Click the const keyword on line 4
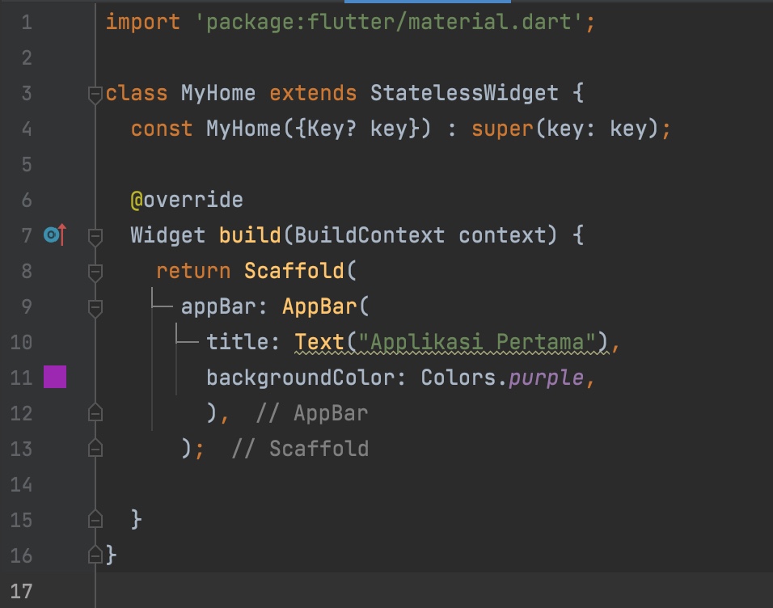Viewport: 773px width, 608px height. pyautogui.click(x=162, y=129)
